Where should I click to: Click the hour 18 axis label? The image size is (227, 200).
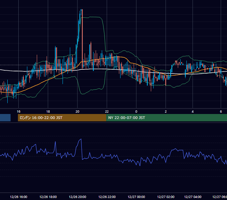point(48,112)
